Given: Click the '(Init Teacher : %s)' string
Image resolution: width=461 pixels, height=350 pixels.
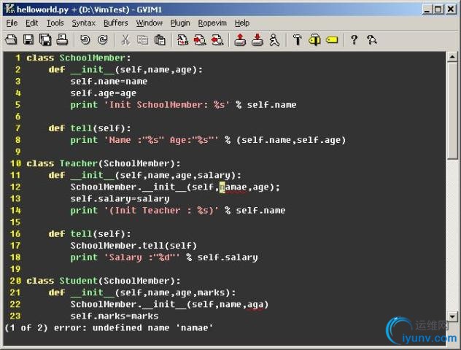Looking at the screenshot, I should [x=161, y=211].
